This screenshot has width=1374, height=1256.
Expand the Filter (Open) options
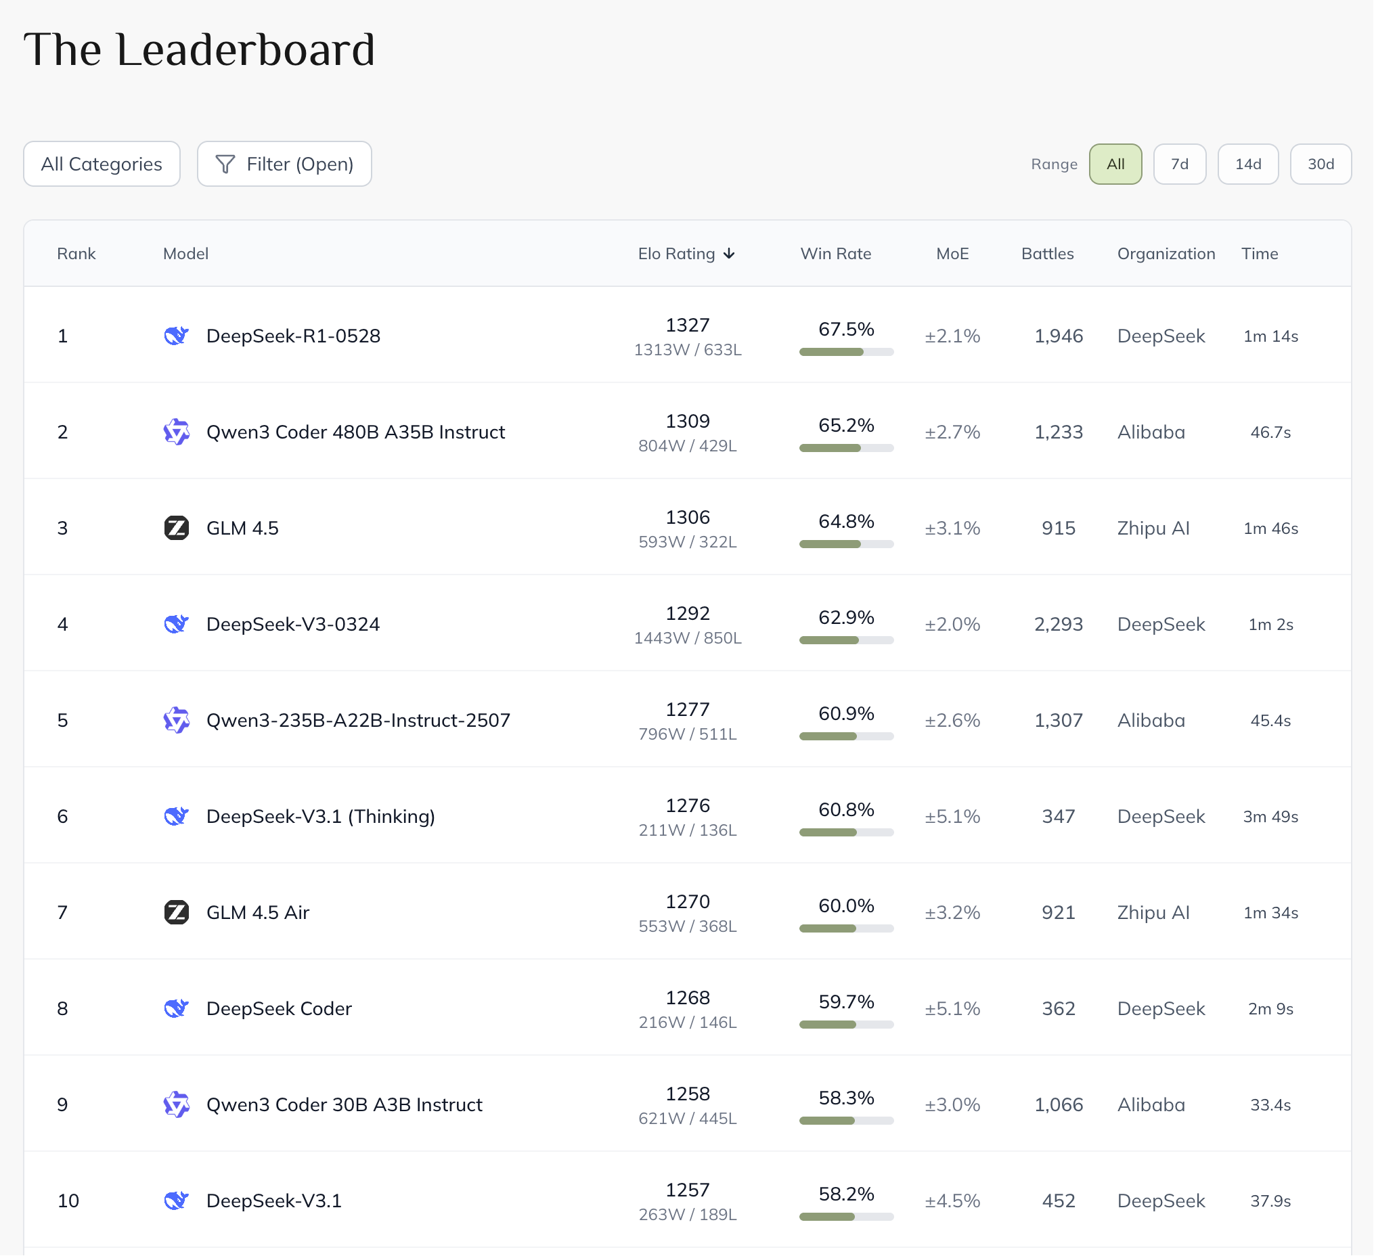pos(284,164)
